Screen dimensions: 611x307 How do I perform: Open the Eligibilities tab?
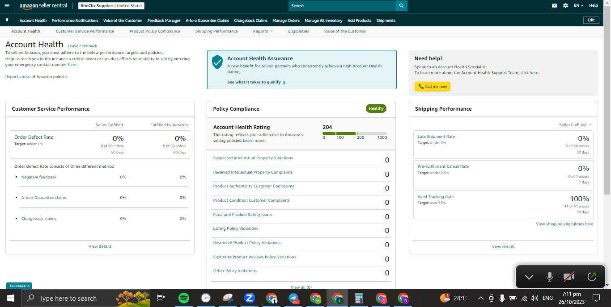[x=298, y=31]
